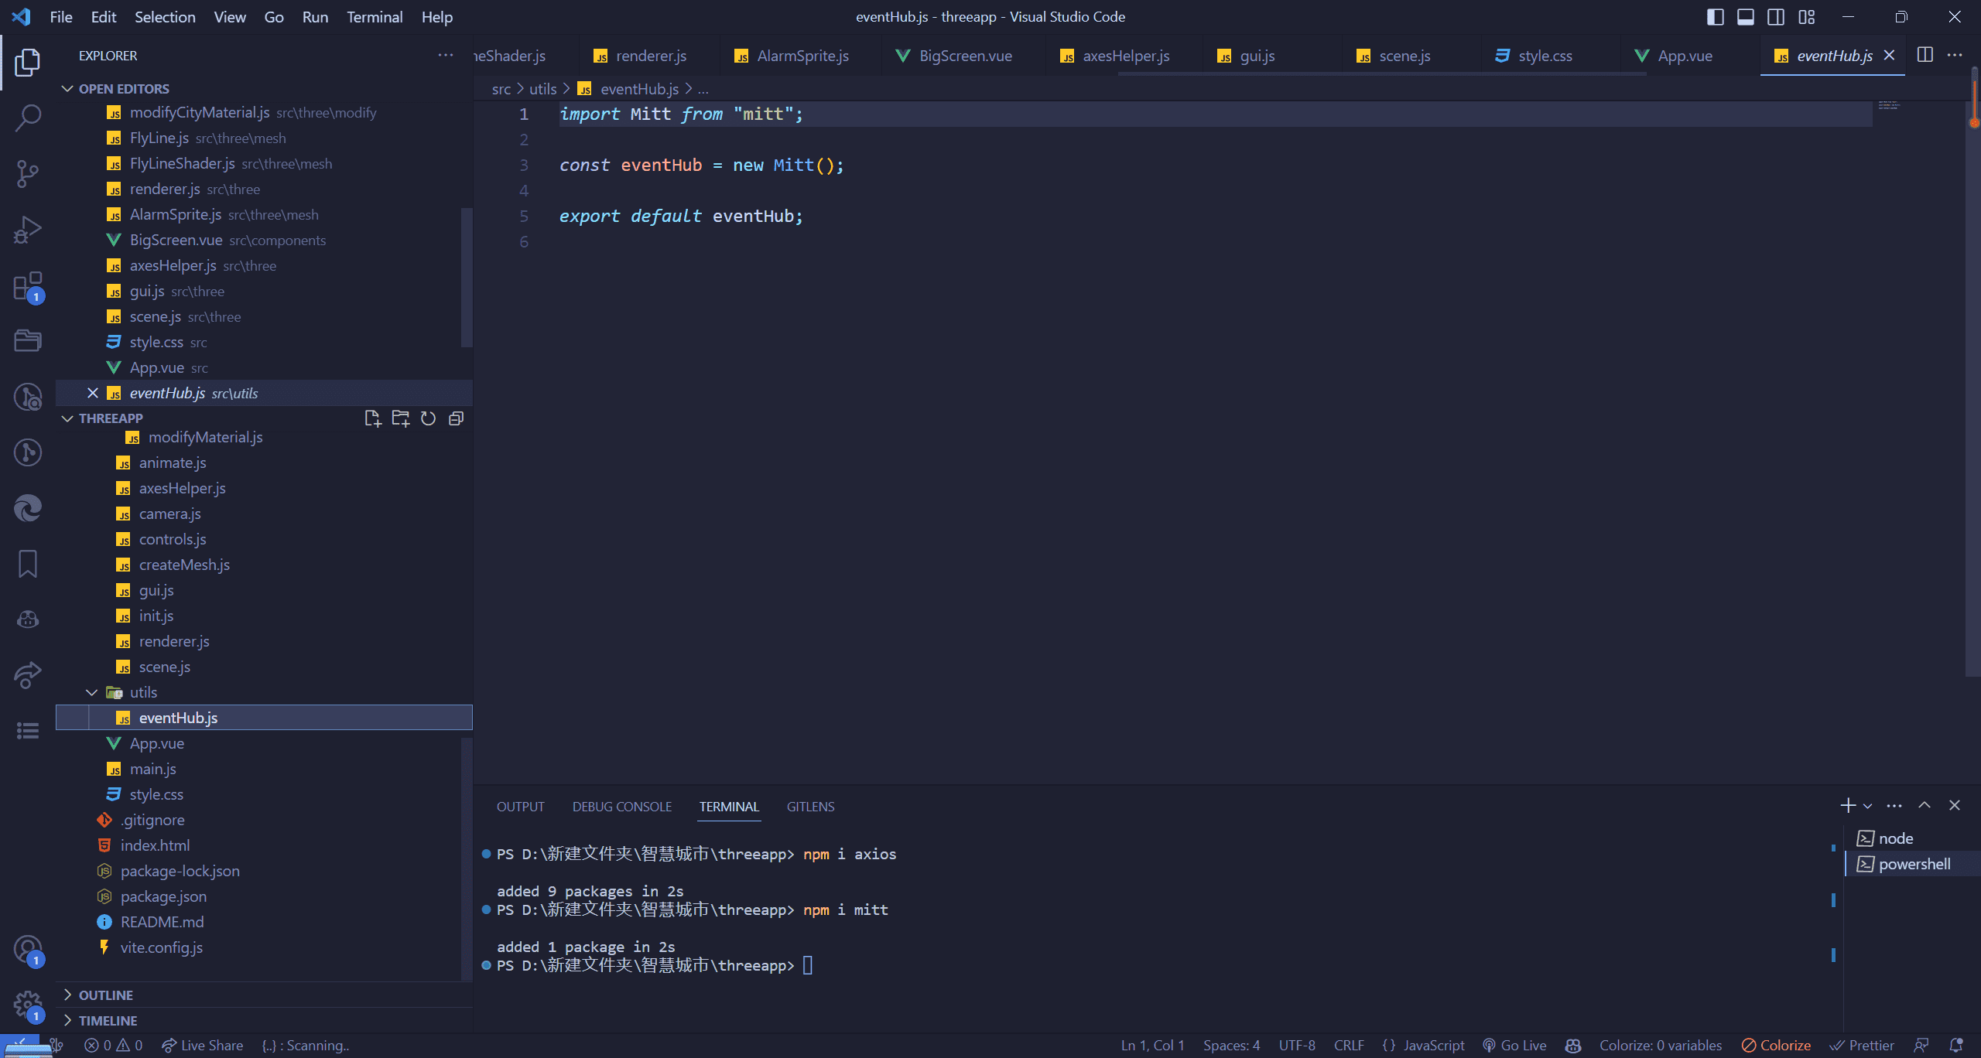Open the Accounts icon in activity bar

click(28, 949)
